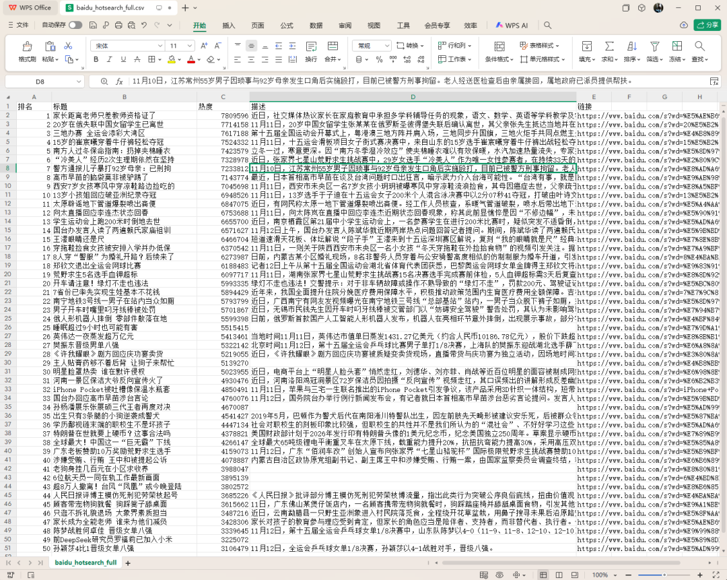Decrease font size with A- icon
The image size is (727, 580).
pyautogui.click(x=217, y=46)
